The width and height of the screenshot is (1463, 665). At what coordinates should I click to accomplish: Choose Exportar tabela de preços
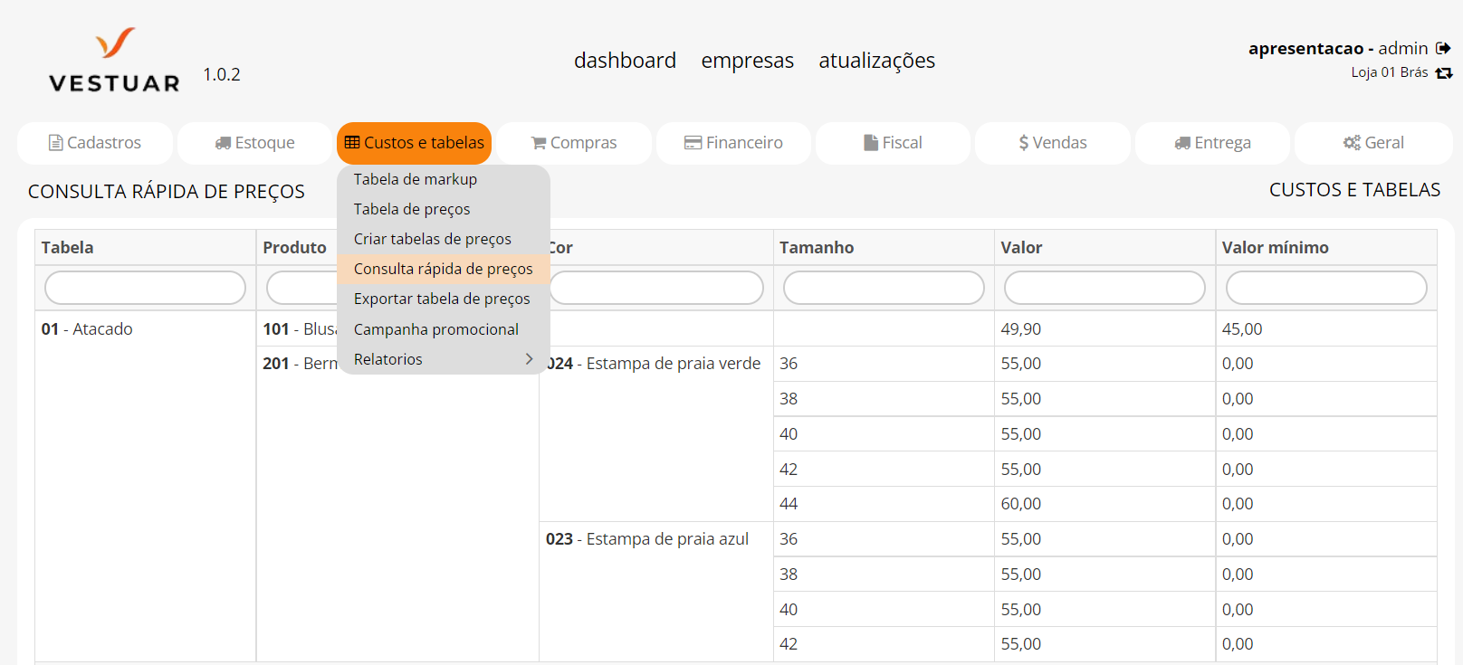point(444,299)
